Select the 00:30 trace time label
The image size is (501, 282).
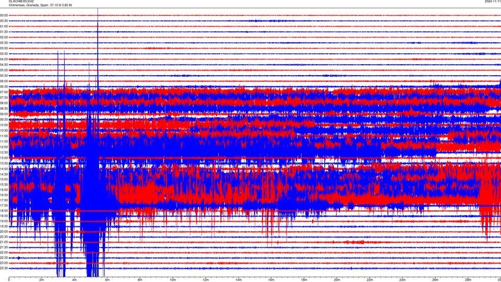(x=4, y=21)
